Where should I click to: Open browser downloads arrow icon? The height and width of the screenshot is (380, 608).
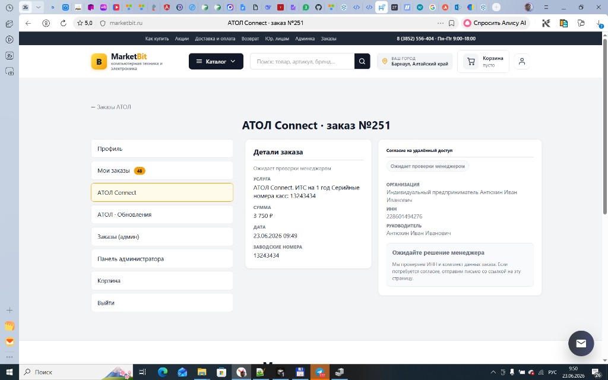click(x=599, y=23)
